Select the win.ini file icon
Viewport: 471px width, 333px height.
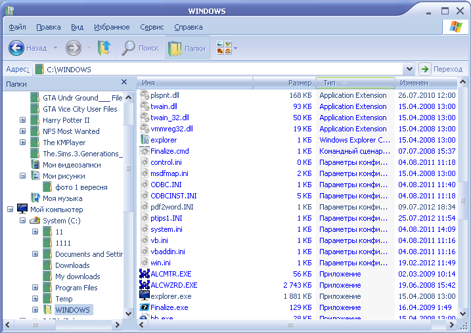(x=145, y=263)
